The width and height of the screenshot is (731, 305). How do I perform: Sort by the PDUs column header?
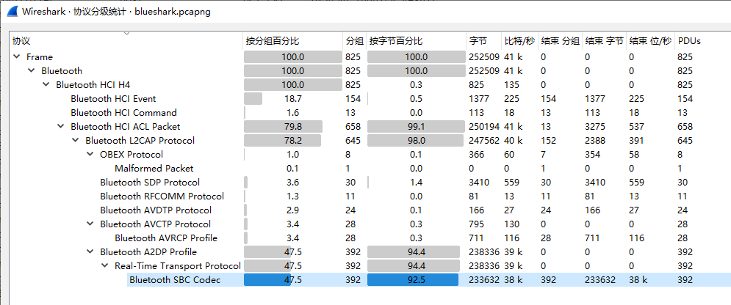tap(702, 41)
